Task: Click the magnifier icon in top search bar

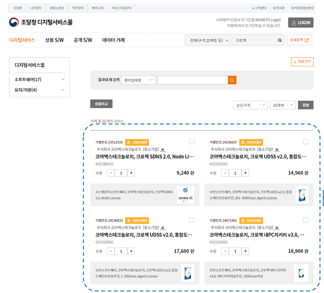Action: tap(280, 40)
